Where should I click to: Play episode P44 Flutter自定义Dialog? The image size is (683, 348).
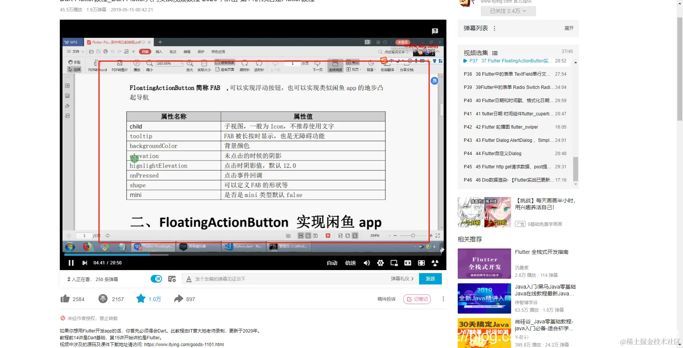pos(515,154)
